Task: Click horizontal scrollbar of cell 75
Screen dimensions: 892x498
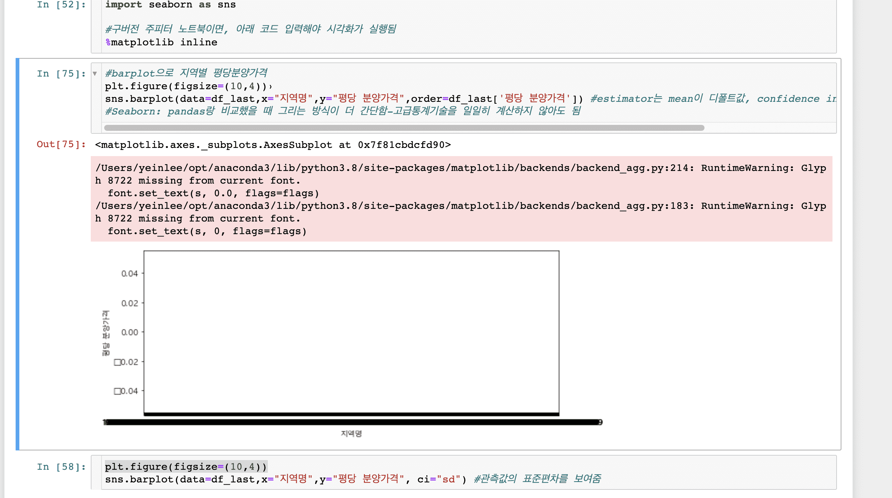Action: [x=404, y=128]
